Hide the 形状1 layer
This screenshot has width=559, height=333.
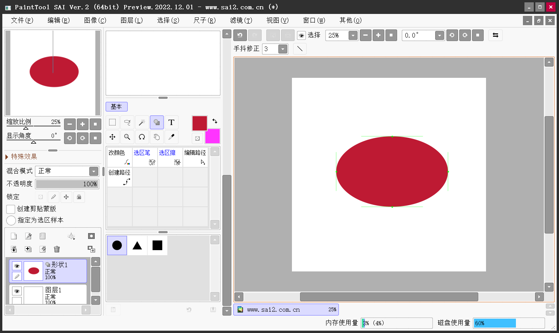coord(17,266)
